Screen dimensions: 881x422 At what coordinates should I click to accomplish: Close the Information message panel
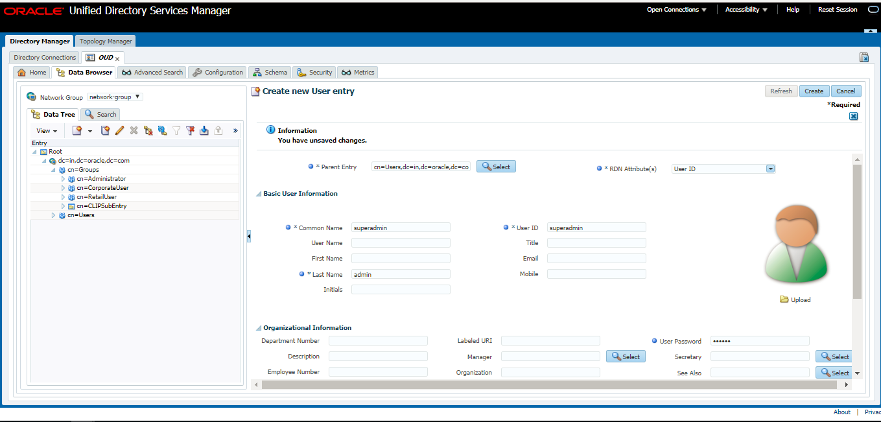click(854, 116)
